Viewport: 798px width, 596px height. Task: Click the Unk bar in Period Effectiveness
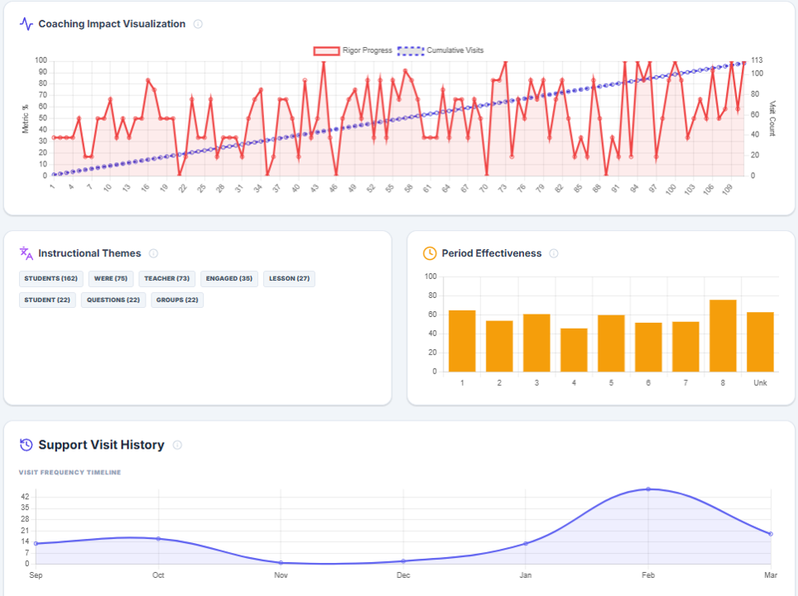point(760,341)
